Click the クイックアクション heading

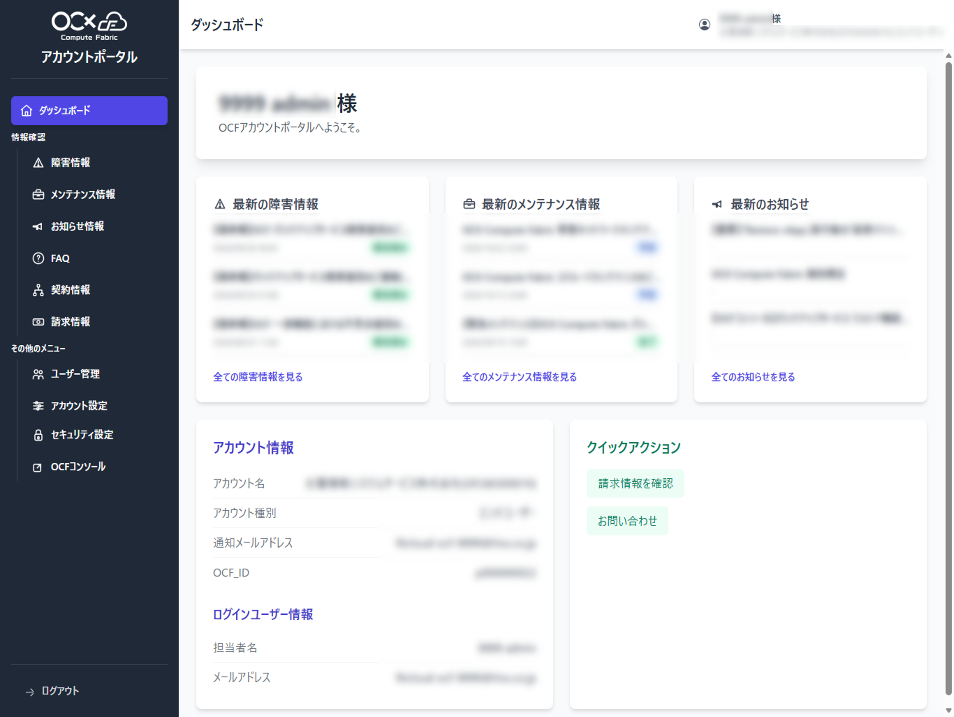point(633,448)
